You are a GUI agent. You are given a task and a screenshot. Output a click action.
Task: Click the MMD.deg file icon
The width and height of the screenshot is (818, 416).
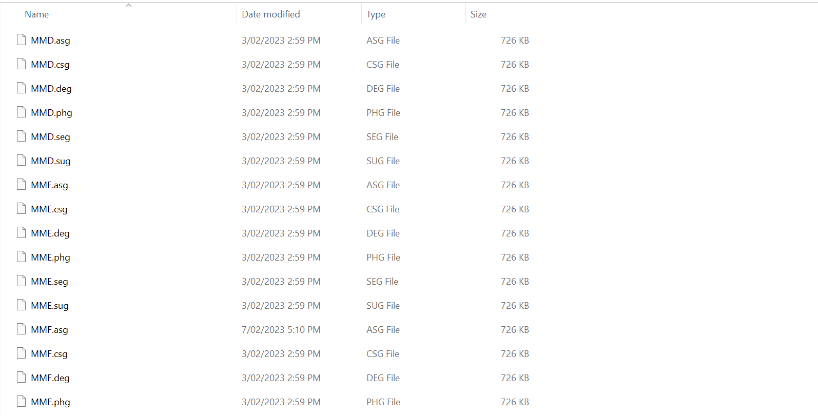(x=21, y=88)
